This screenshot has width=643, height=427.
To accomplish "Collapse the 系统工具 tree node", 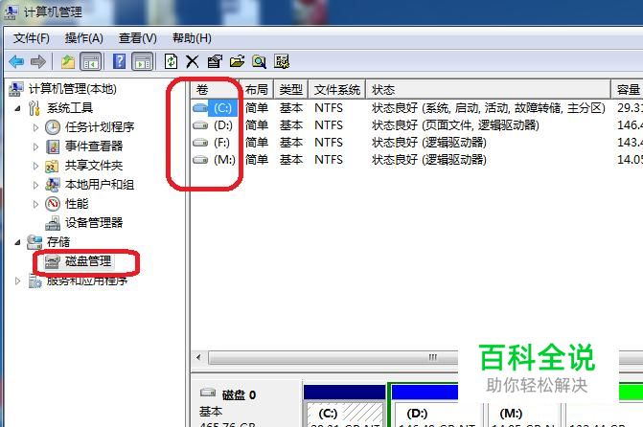I will (x=17, y=108).
